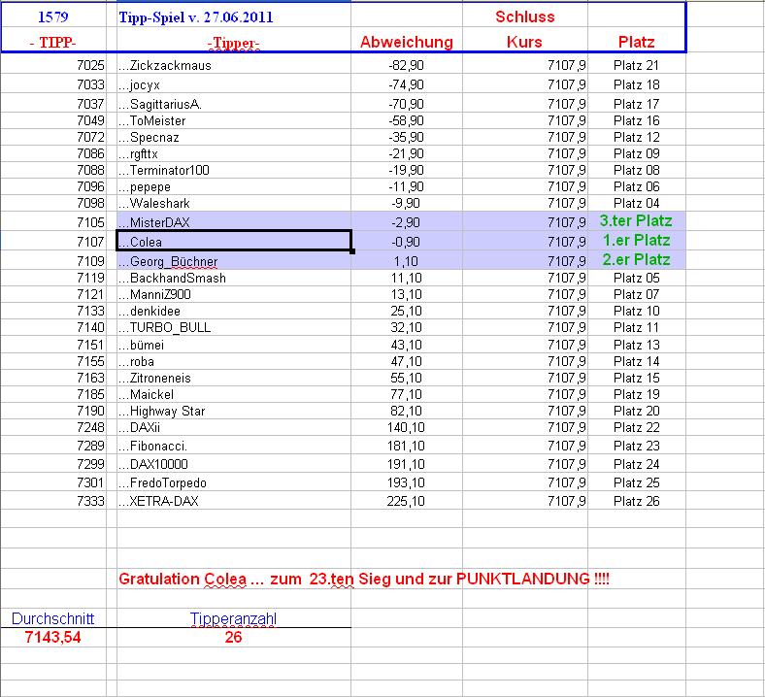Select the Georg_Büchner name cell
765x697 pixels.
pos(234,261)
